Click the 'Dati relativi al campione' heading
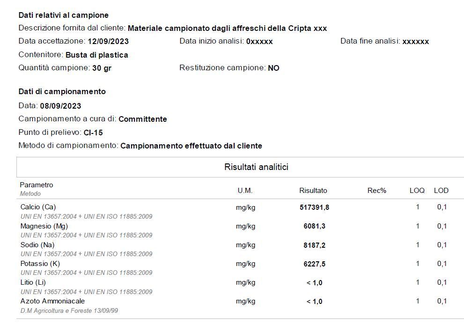464x325 pixels. pos(63,15)
